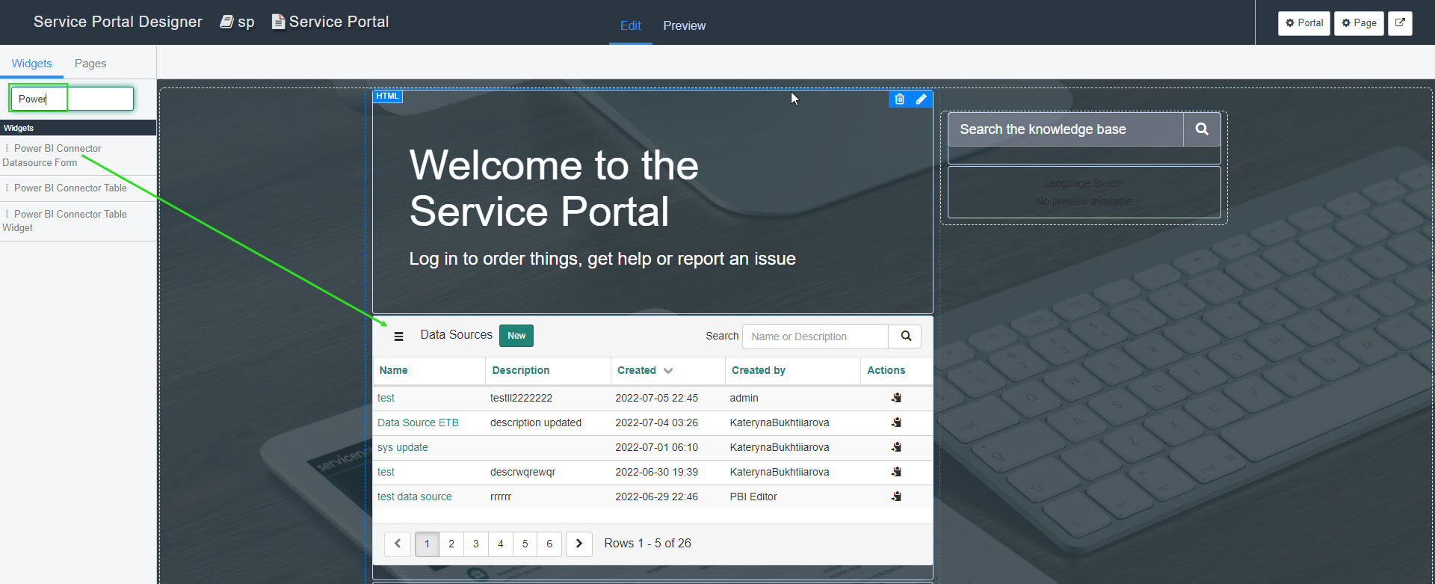Click the New data source button
1435x584 pixels.
click(516, 336)
